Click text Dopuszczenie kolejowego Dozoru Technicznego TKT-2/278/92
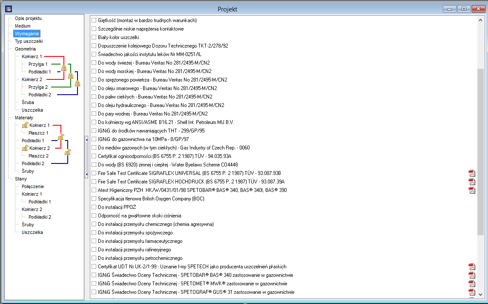Screen dimensions: 488x304 click(163, 45)
